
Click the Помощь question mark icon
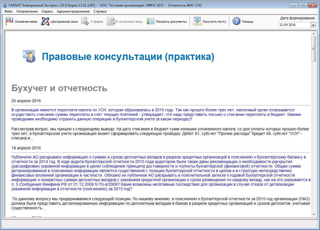click(x=236, y=21)
